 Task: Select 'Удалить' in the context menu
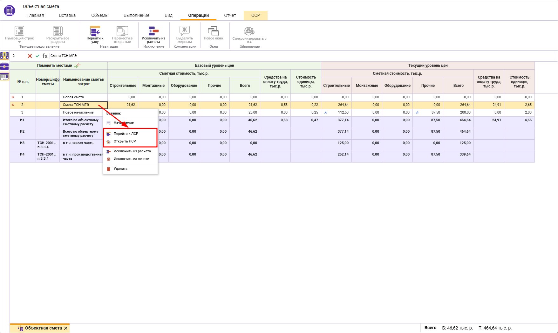click(x=120, y=169)
